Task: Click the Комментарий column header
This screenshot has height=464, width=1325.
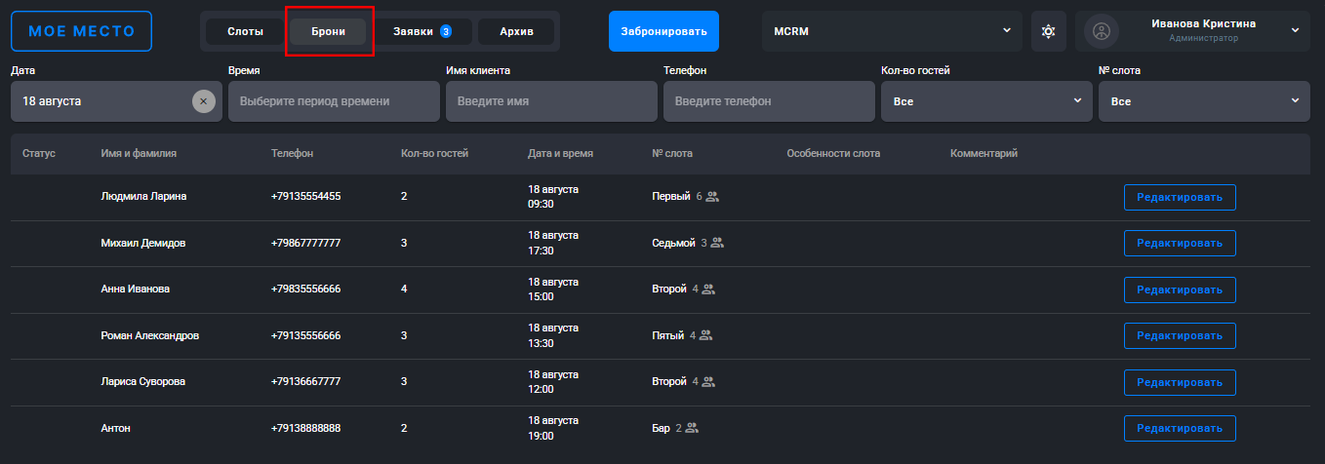Action: pyautogui.click(x=984, y=154)
